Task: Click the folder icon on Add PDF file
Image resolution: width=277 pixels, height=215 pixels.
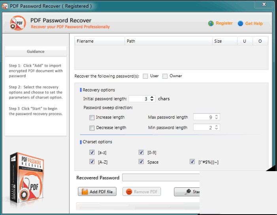Action: 85,192
